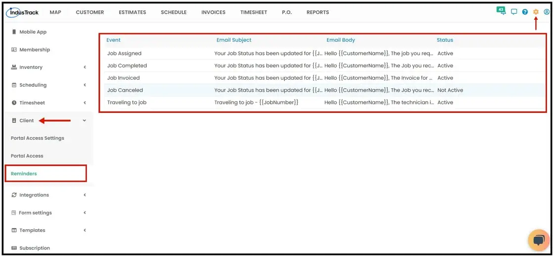Sort by the Status column header
The image size is (554, 257).
click(x=445, y=40)
